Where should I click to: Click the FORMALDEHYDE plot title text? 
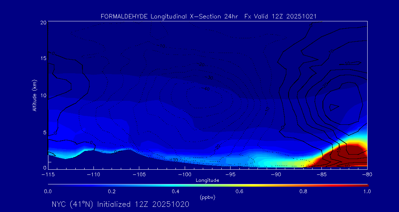pyautogui.click(x=125, y=17)
